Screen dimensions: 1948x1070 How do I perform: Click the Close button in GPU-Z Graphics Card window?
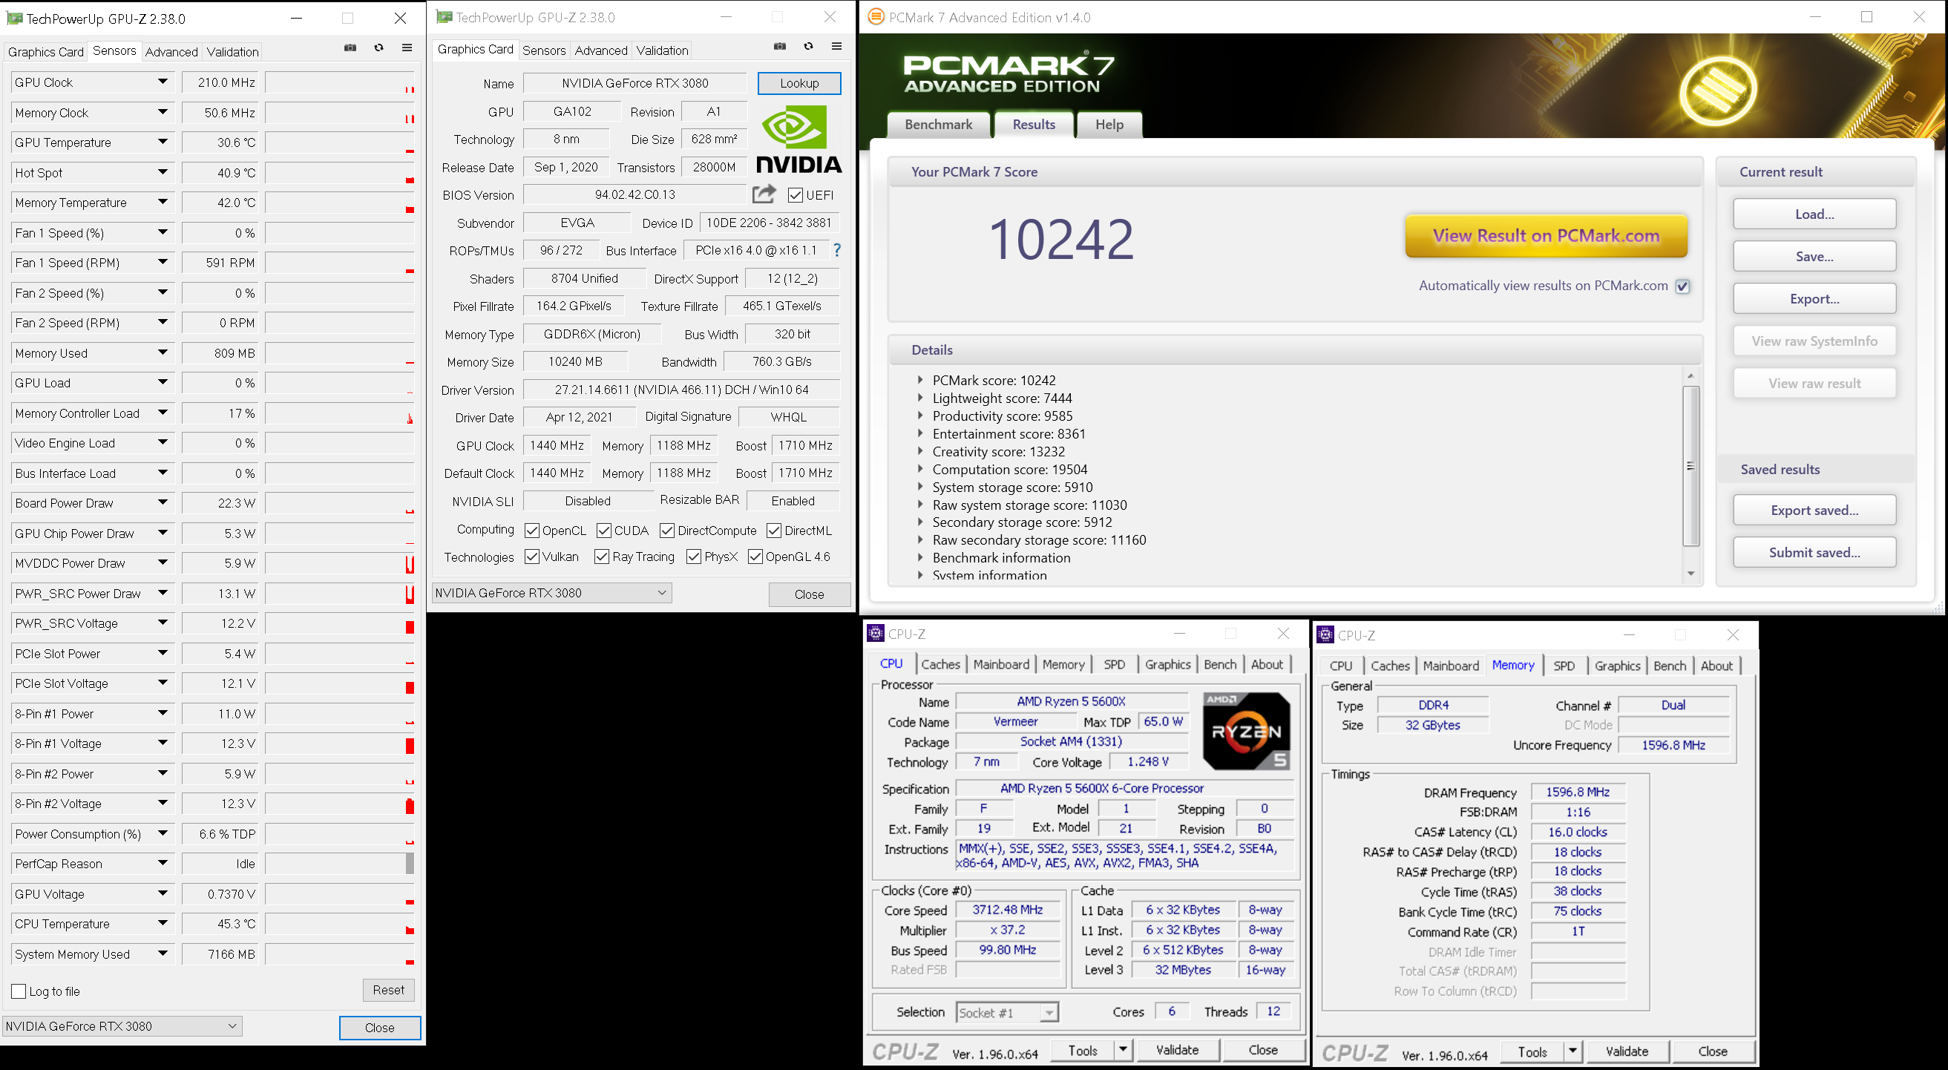pos(809,594)
